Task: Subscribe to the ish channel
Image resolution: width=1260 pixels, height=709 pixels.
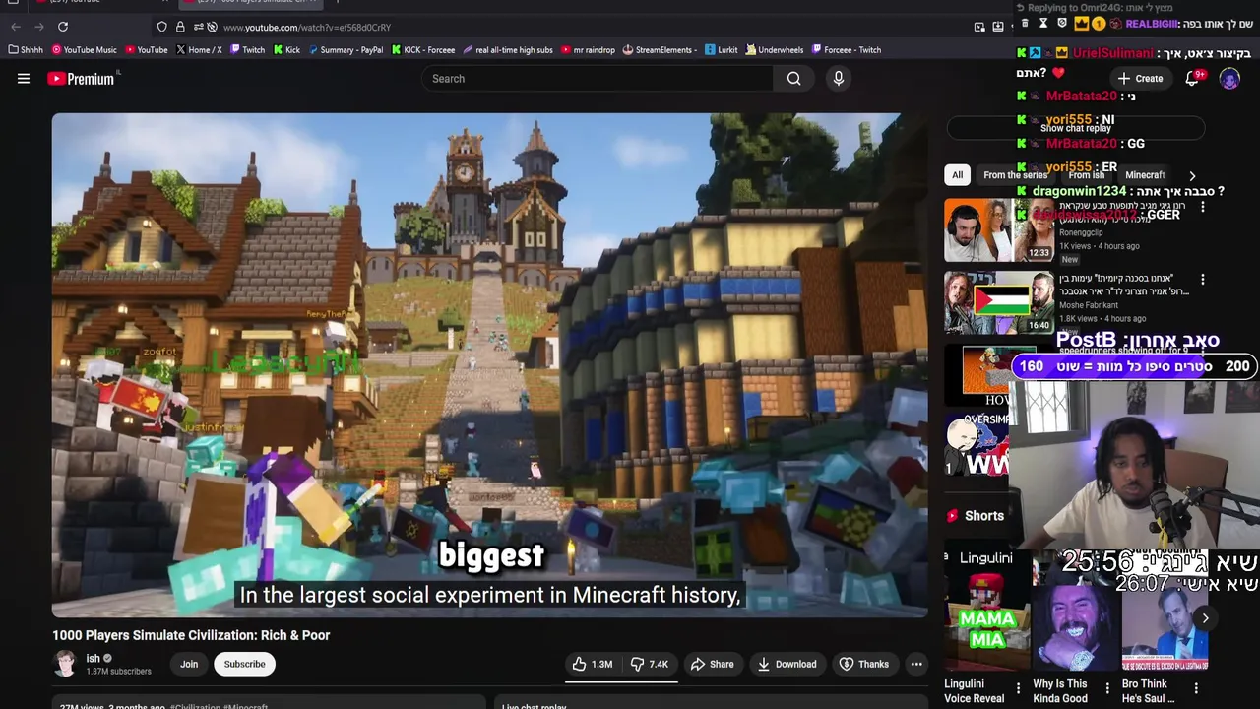Action: point(244,664)
